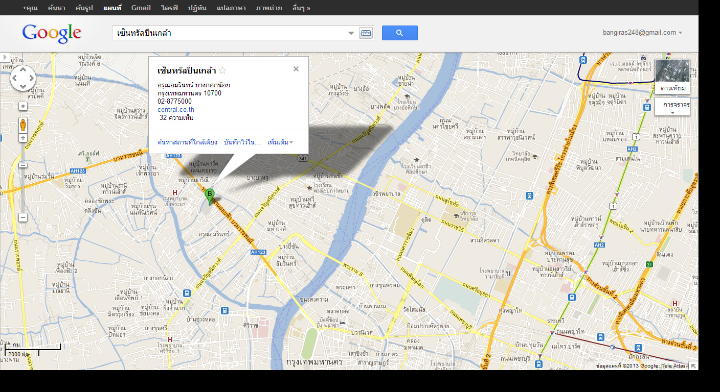720x392 pixels.
Task: Click ค้นหาสถานที่ใกล้เคียง to search nearby
Action: pos(188,142)
